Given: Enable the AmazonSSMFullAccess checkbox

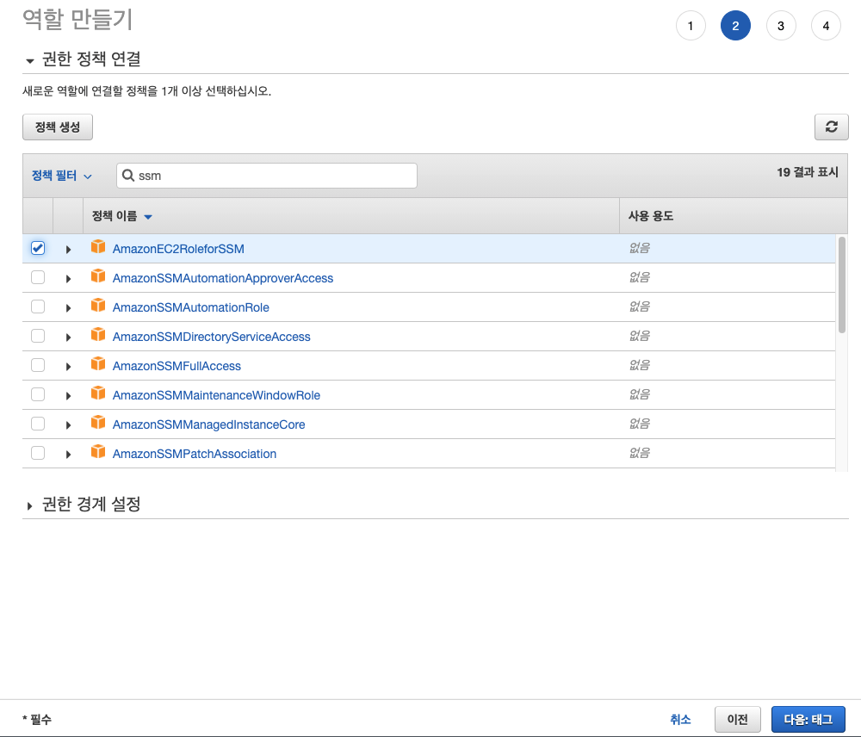Looking at the screenshot, I should point(38,365).
